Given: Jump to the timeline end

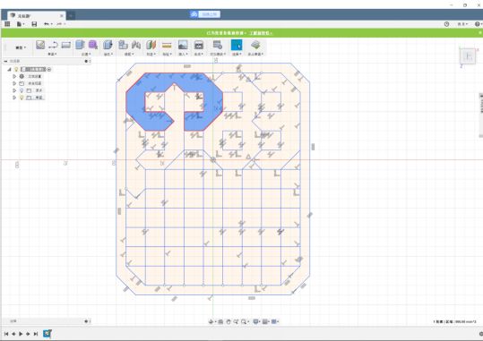Looking at the screenshot, I should (36, 334).
